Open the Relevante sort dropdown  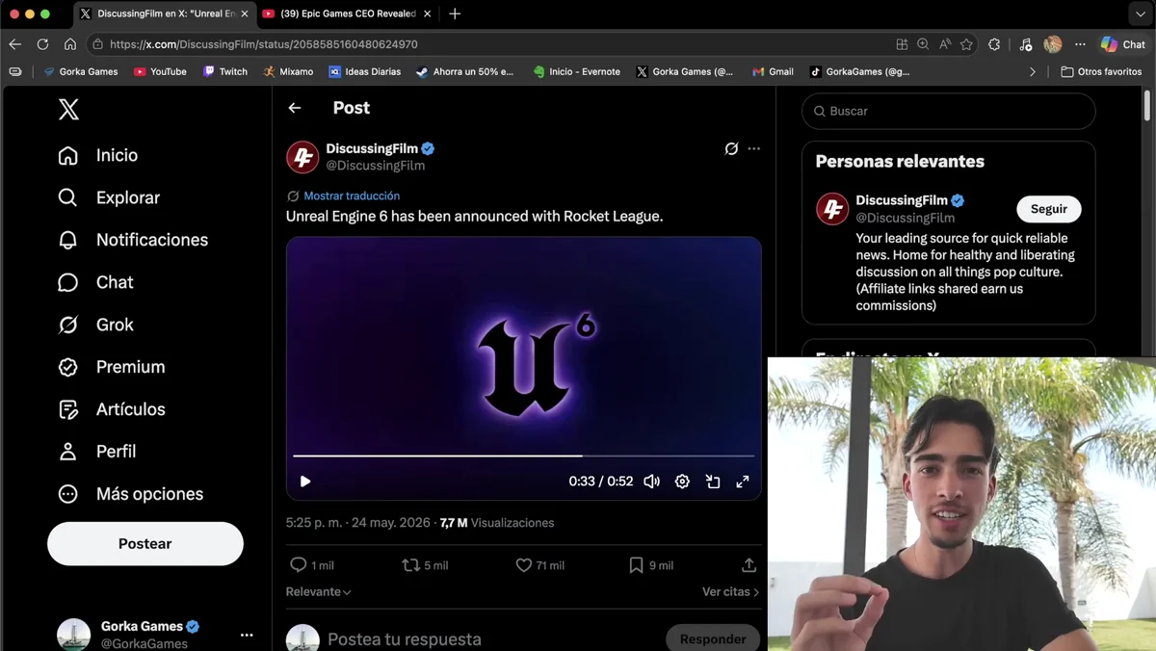(319, 591)
